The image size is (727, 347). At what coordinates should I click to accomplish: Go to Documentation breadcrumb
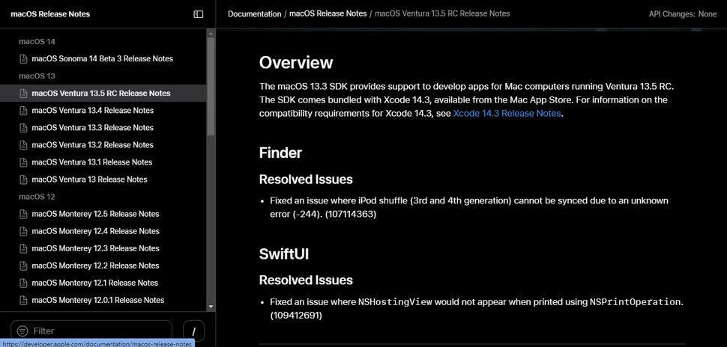(x=254, y=14)
